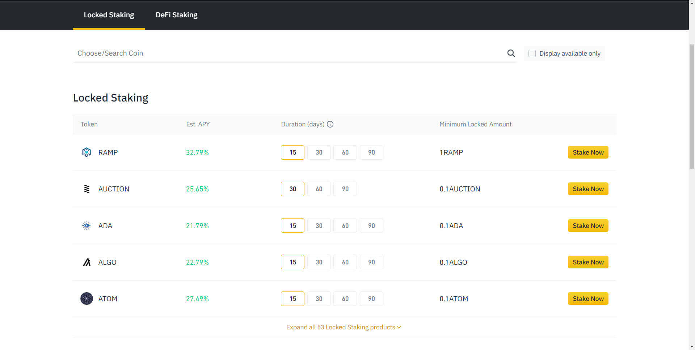Click the AUCTION token logo
The image size is (695, 350).
tap(87, 189)
